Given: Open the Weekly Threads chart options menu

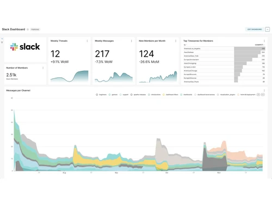Looking at the screenshot, I should tap(87, 41).
